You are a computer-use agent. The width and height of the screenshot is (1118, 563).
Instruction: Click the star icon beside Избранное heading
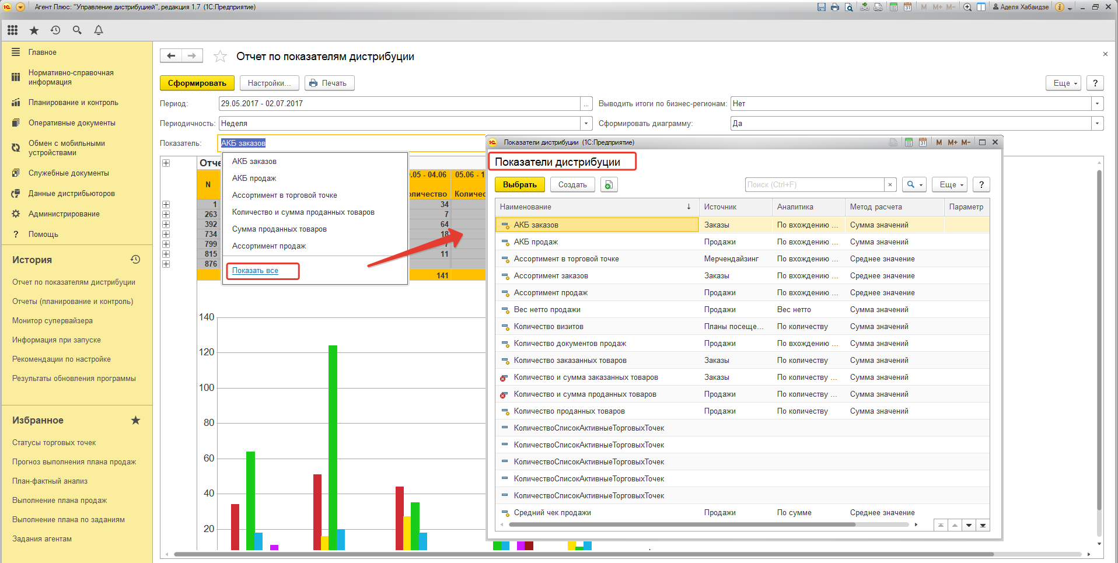[x=135, y=420]
